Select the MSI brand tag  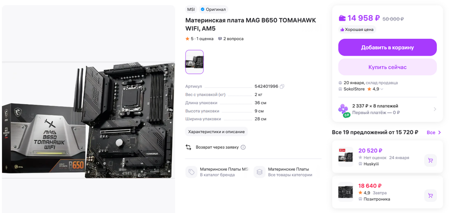[x=191, y=9]
